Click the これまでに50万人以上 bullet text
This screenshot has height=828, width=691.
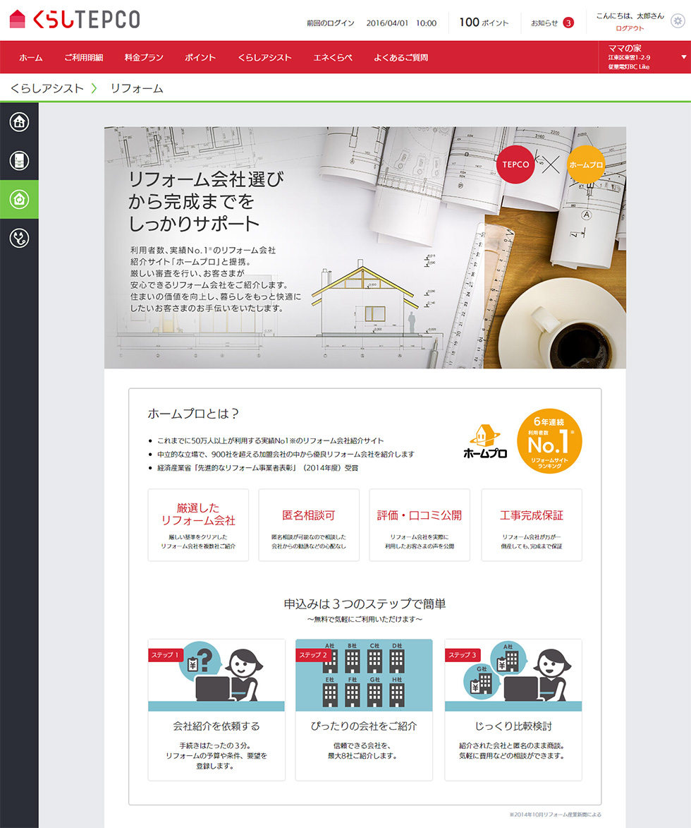tap(271, 440)
